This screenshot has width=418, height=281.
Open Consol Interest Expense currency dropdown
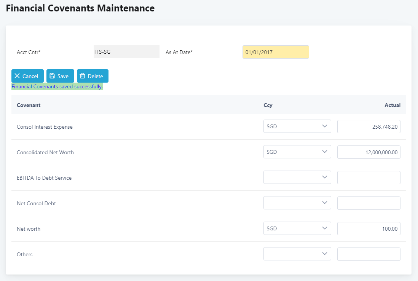coord(297,126)
